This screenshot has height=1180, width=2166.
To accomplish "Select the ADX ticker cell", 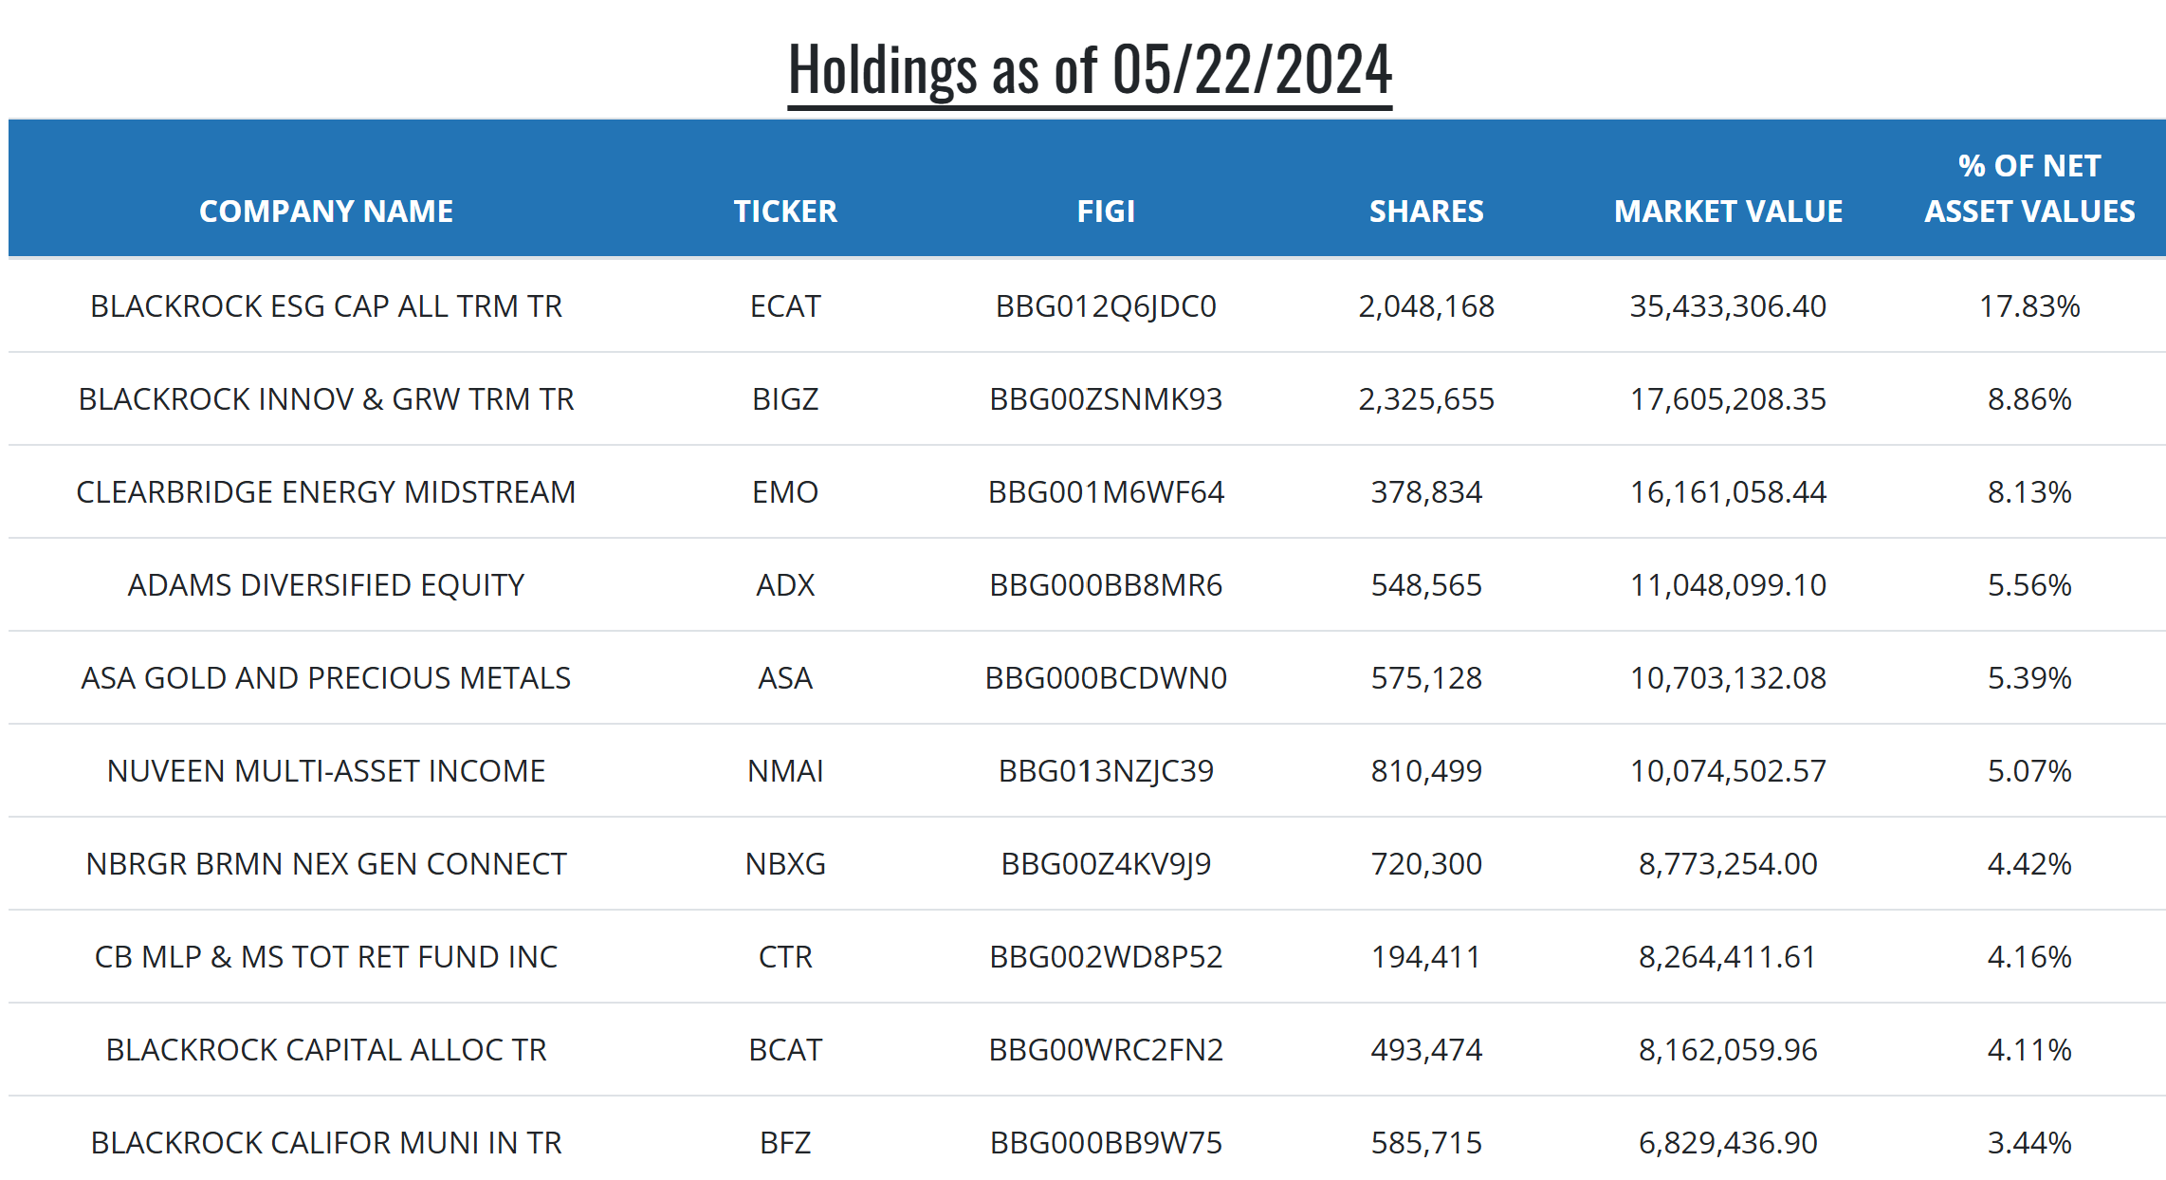I will click(x=785, y=585).
